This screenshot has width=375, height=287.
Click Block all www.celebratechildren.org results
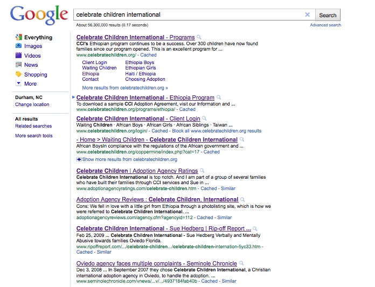(217, 131)
